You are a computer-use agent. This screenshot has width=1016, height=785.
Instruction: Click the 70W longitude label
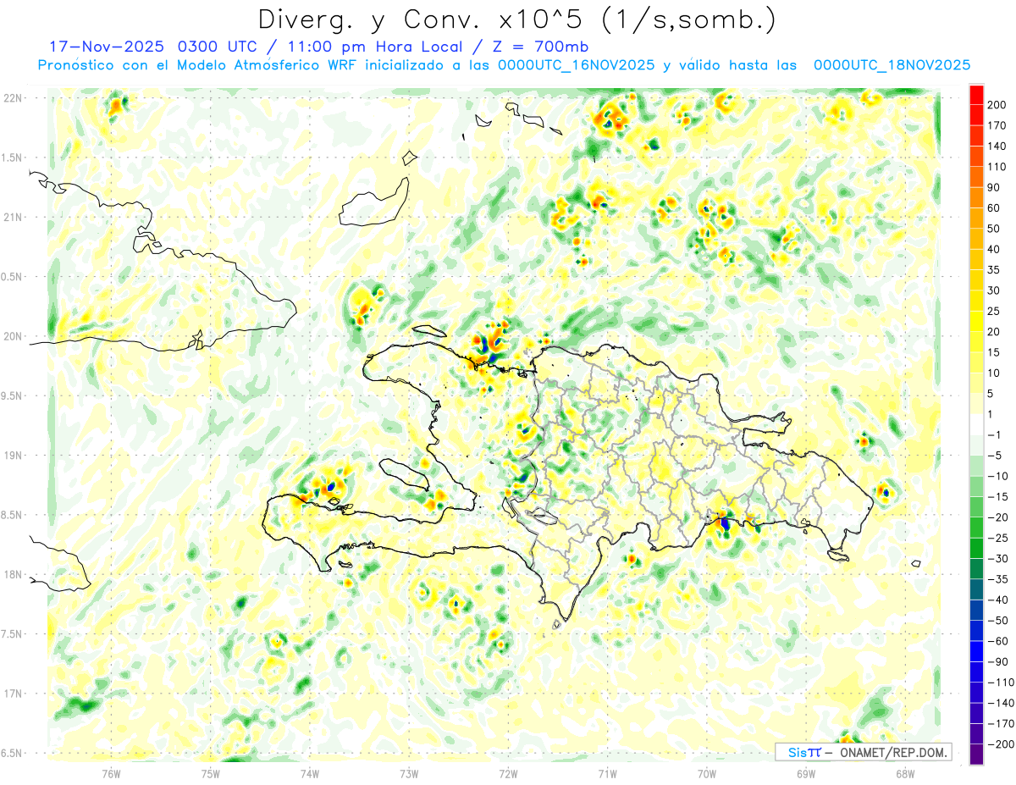pos(707,773)
